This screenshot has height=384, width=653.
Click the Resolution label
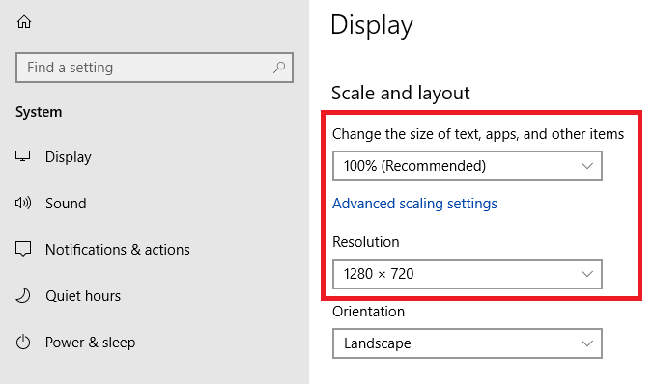[366, 242]
